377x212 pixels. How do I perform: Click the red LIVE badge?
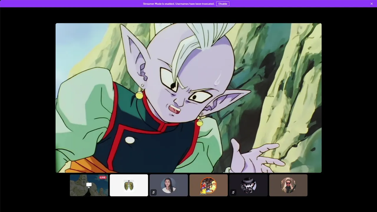102,178
